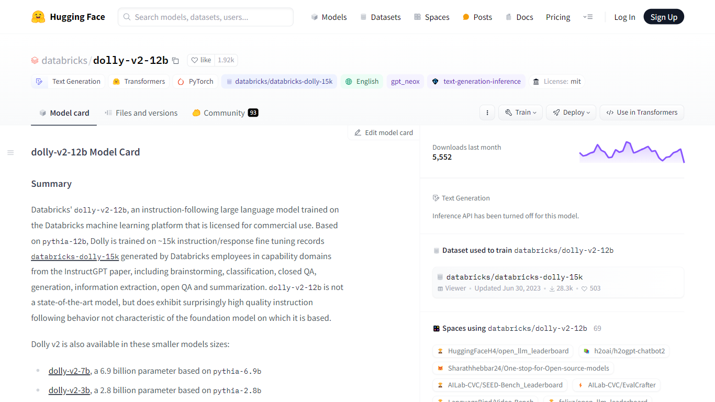The image size is (715, 402).
Task: Click the Sign Up button
Action: click(664, 16)
